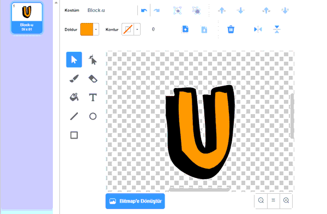This screenshot has width=327, height=214.
Task: Click the Group icon
Action: coord(177,10)
